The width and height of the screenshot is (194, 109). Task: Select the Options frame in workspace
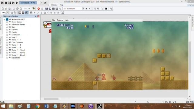tap(15, 30)
